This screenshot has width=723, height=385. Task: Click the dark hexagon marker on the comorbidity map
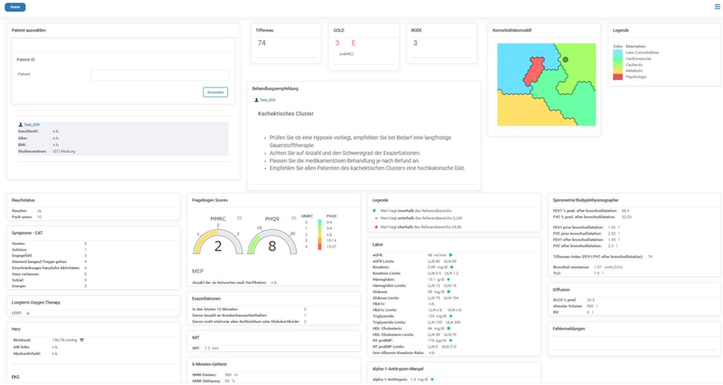click(x=566, y=60)
